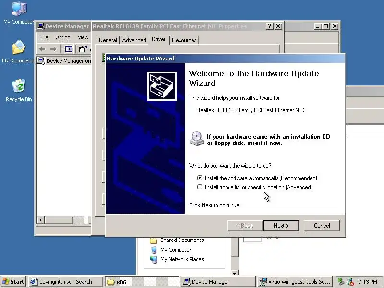Open My Documents desktop icon

[x=18, y=52]
